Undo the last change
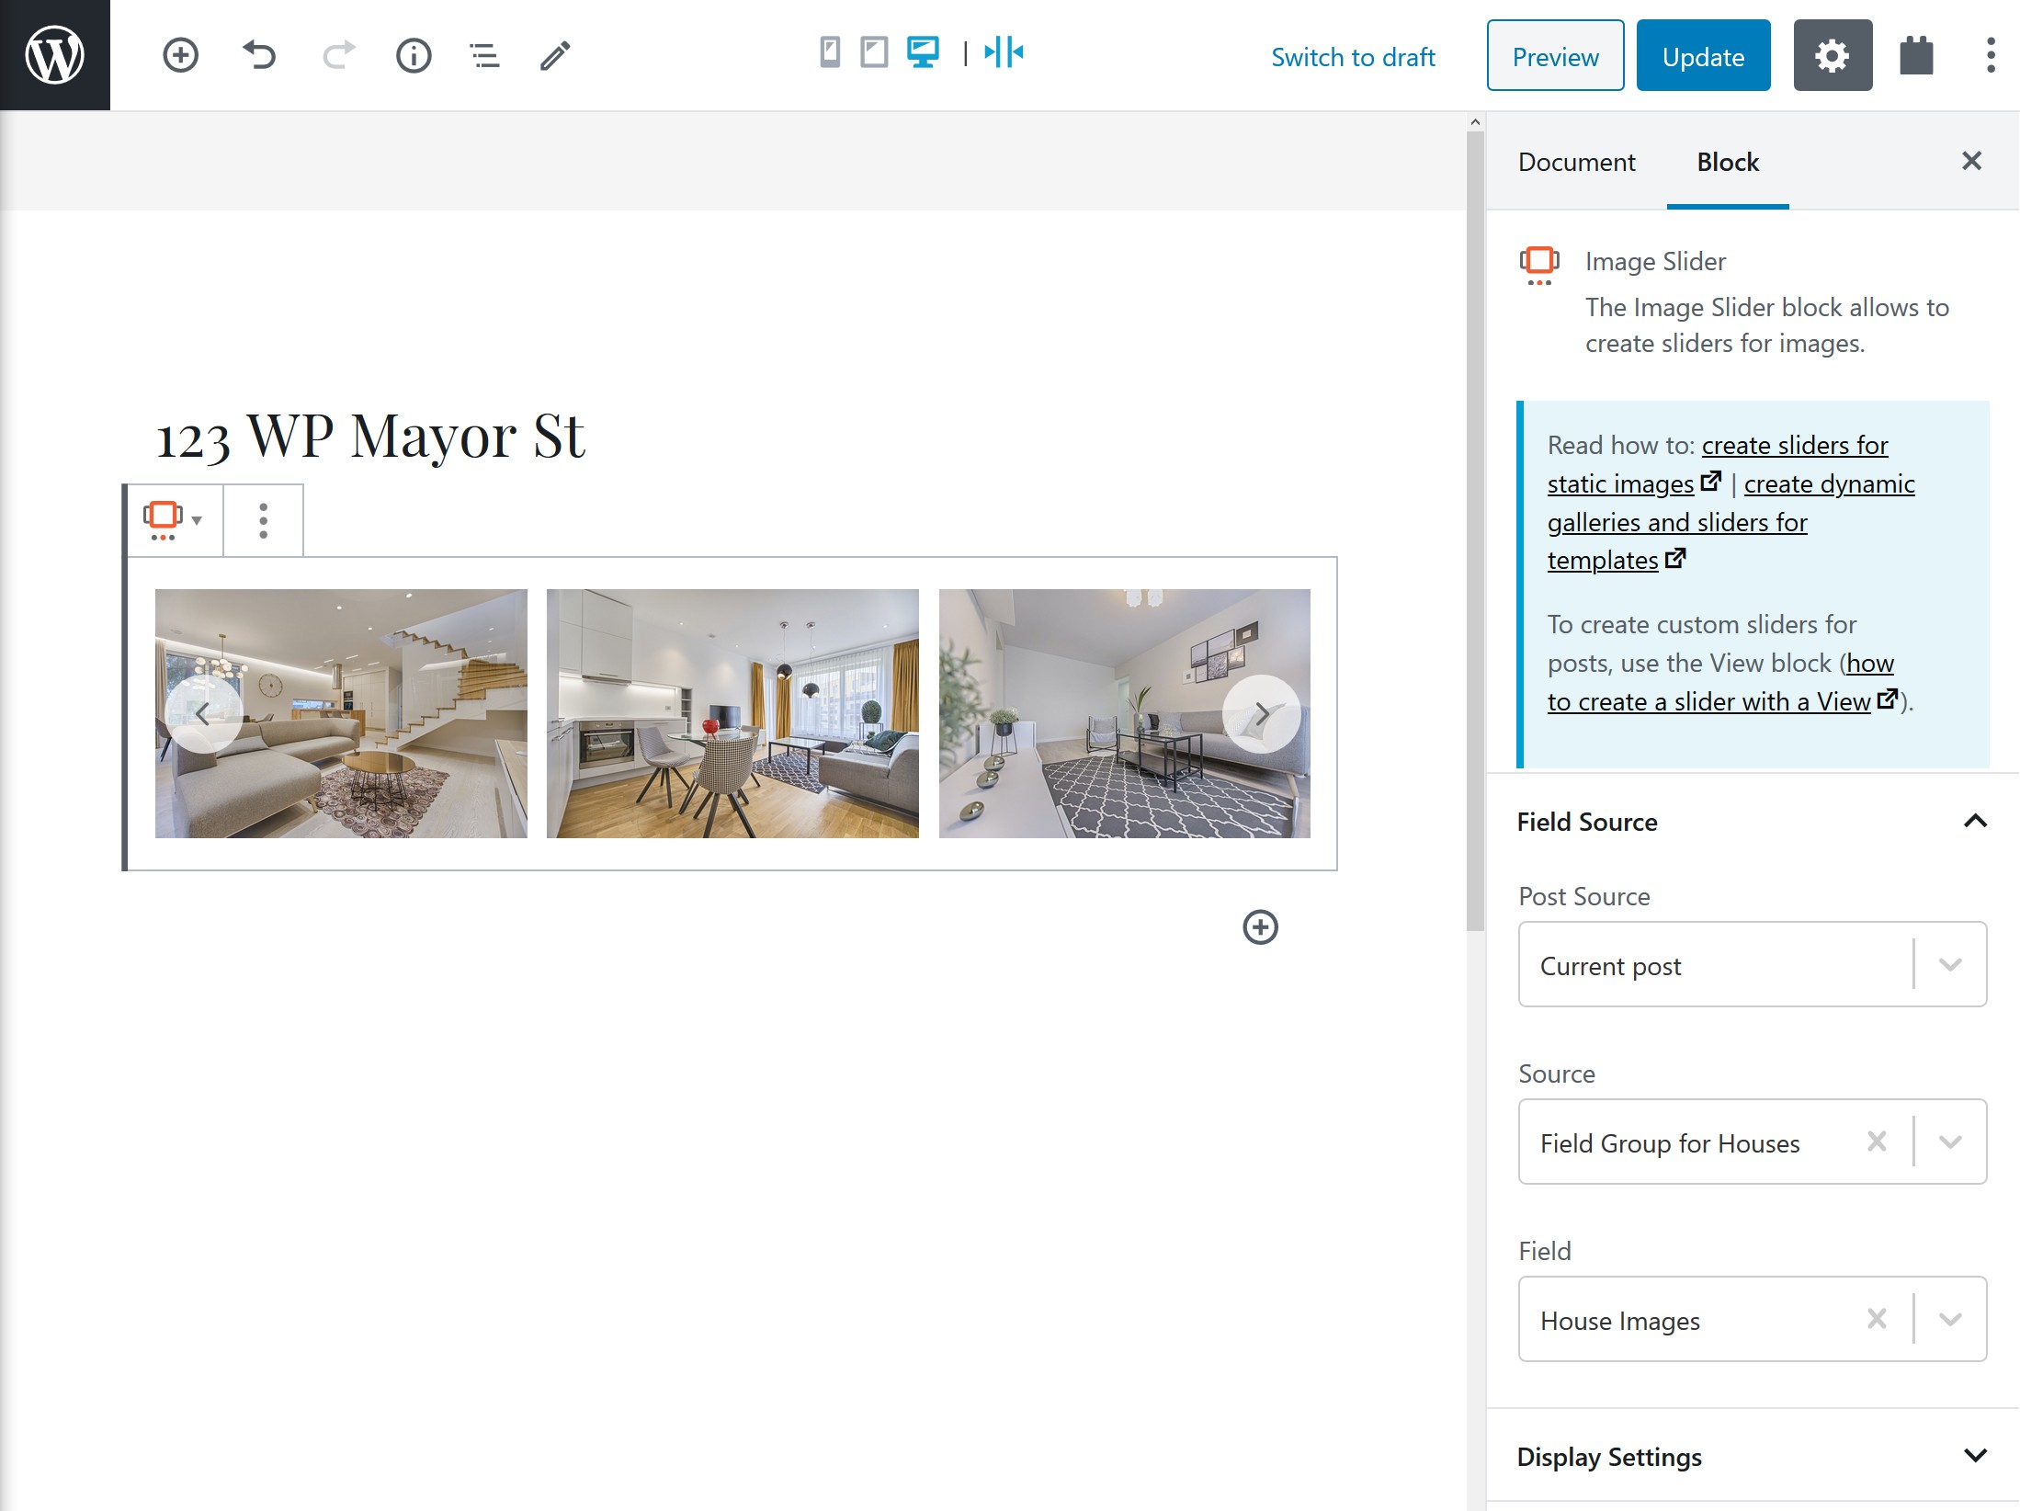The height and width of the screenshot is (1511, 2020). tap(259, 55)
